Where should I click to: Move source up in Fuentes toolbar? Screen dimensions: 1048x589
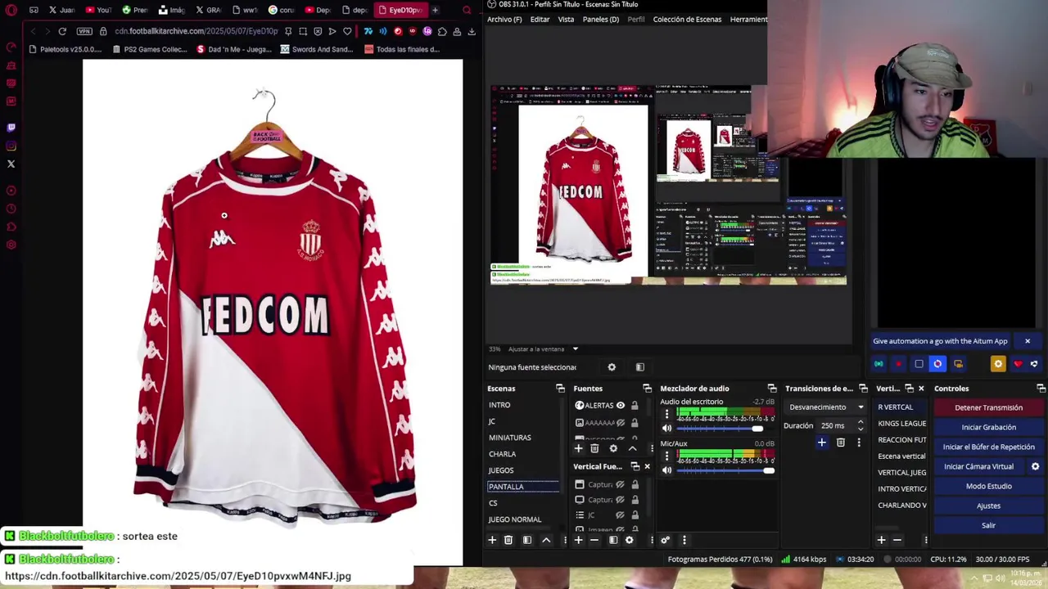(632, 448)
